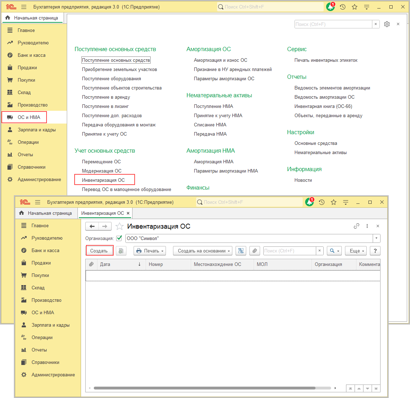Click the paperclip column header icon
This screenshot has width=410, height=398.
tap(91, 264)
